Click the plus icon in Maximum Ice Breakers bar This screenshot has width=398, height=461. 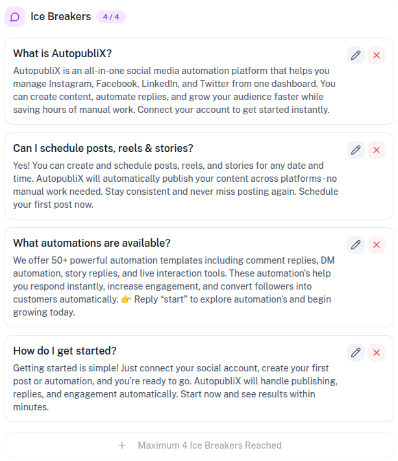tap(121, 445)
